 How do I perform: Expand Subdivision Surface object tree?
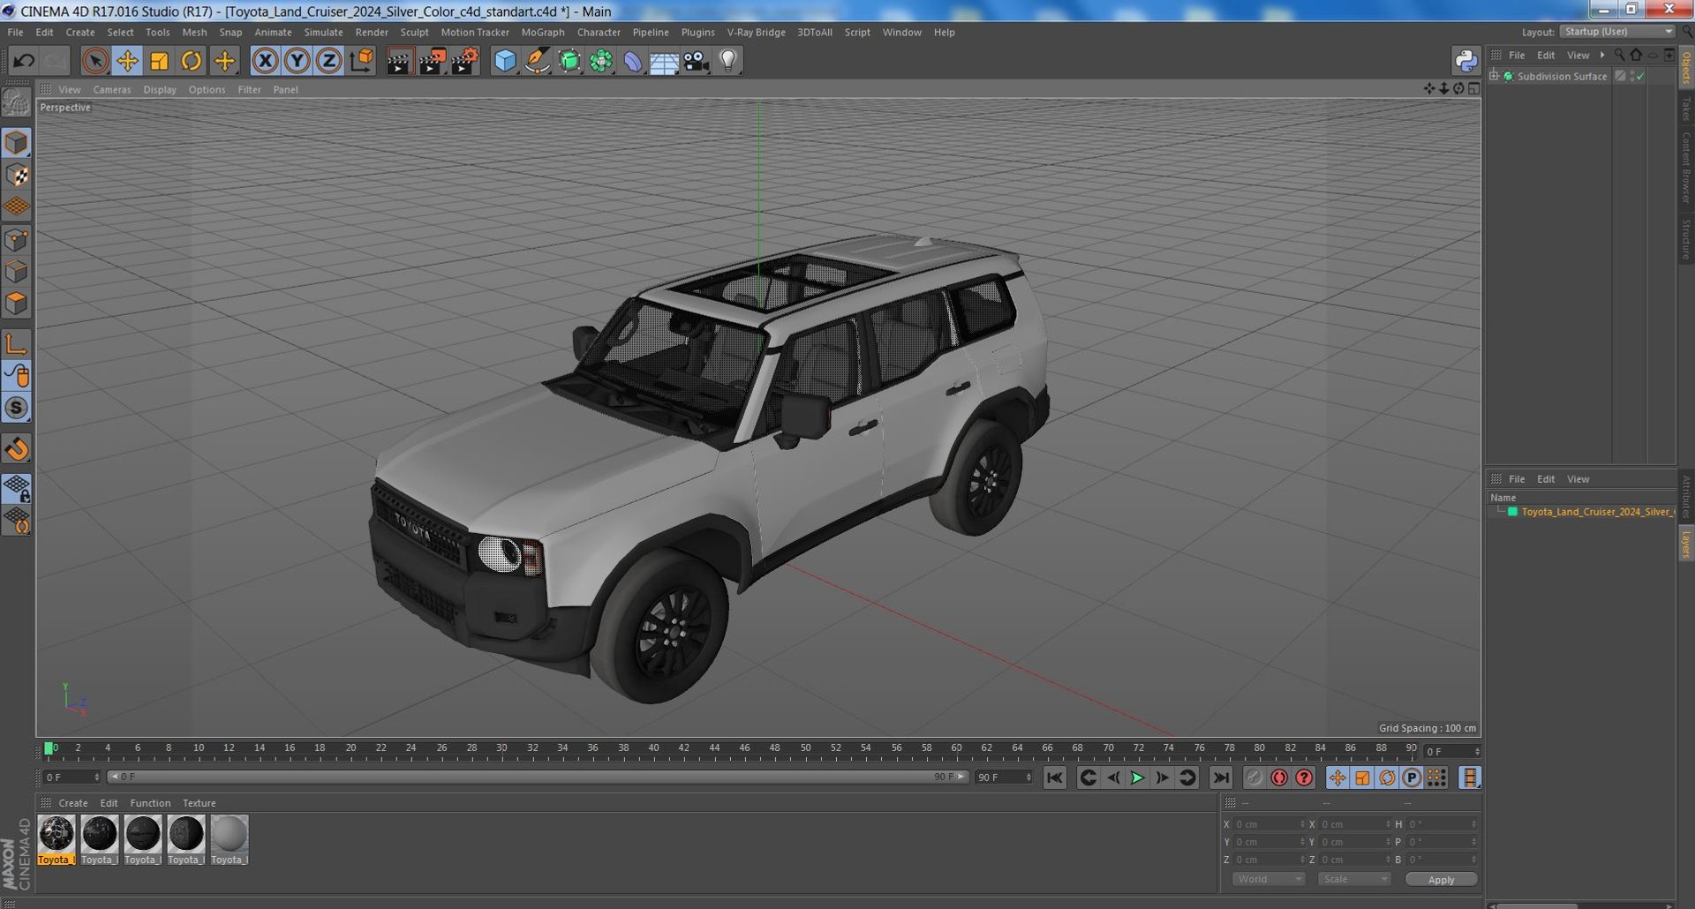(1494, 77)
